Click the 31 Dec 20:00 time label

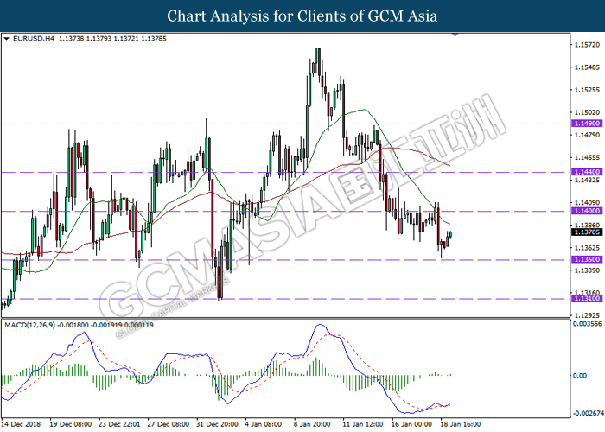tap(217, 425)
